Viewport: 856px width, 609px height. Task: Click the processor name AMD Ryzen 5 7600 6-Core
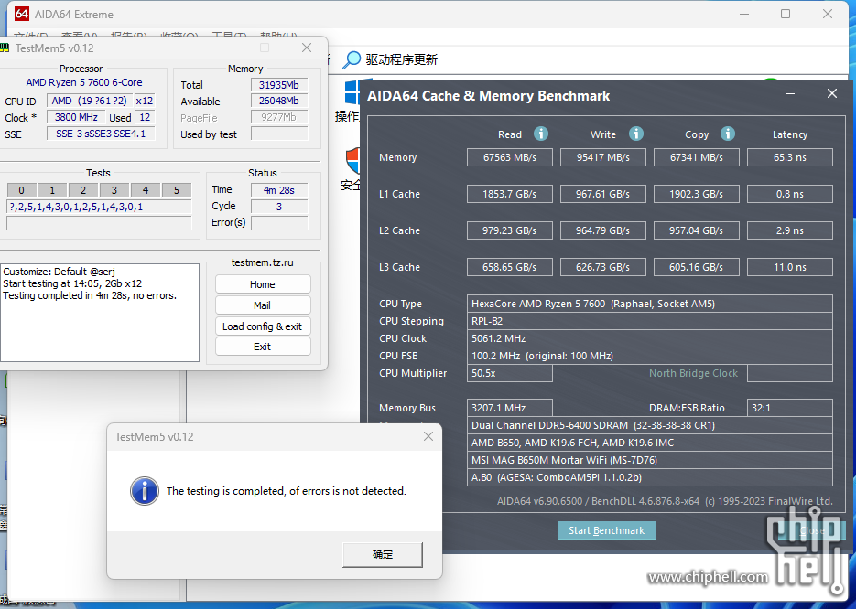click(84, 82)
